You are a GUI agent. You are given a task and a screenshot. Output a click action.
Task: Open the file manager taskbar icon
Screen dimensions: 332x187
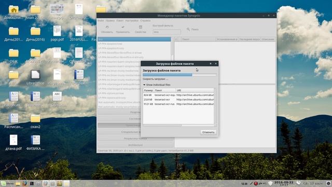point(18,183)
